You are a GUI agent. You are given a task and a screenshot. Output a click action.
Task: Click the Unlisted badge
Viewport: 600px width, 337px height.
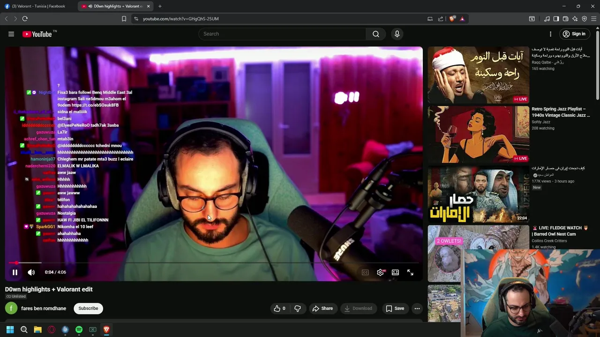click(16, 297)
